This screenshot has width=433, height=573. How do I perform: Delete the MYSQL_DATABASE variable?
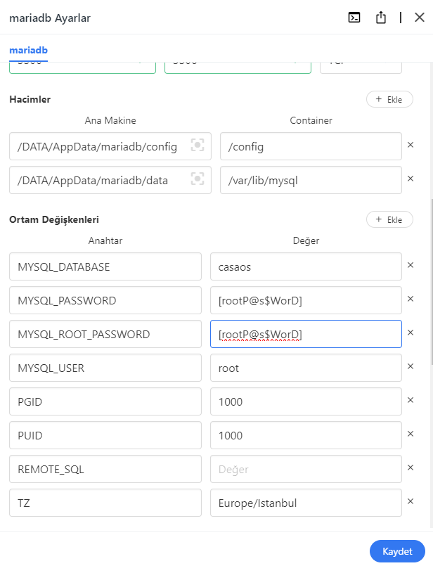411,265
